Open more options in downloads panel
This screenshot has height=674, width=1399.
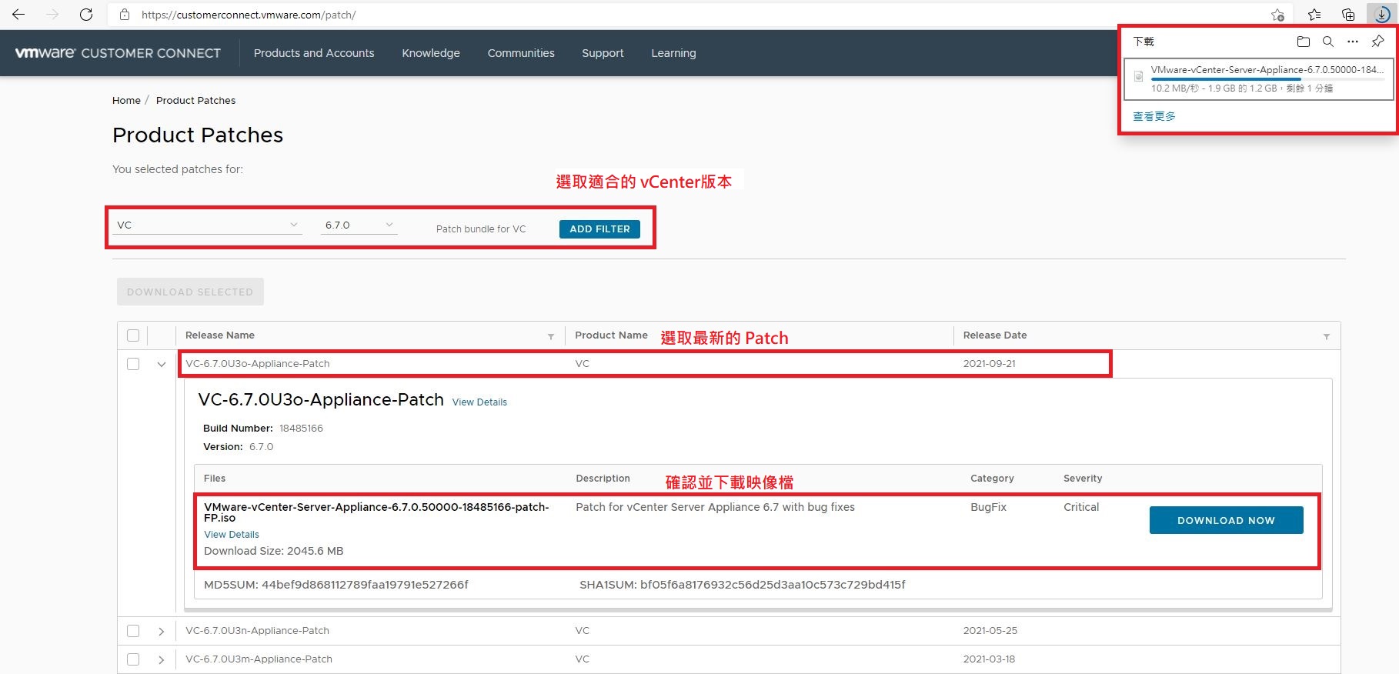(x=1353, y=42)
